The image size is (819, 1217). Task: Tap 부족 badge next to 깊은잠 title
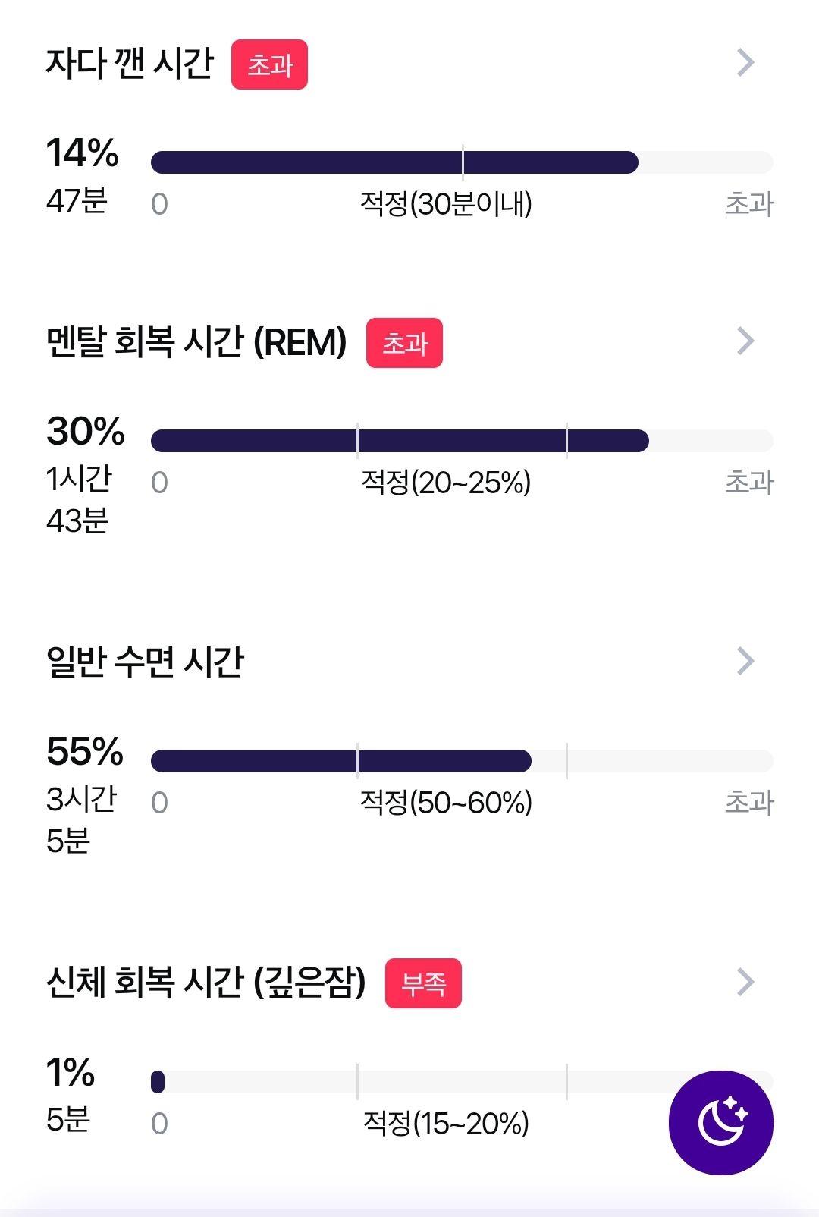pos(423,983)
